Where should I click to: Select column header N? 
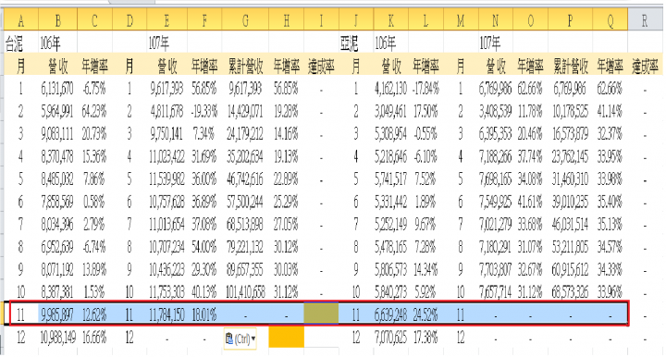tap(495, 20)
